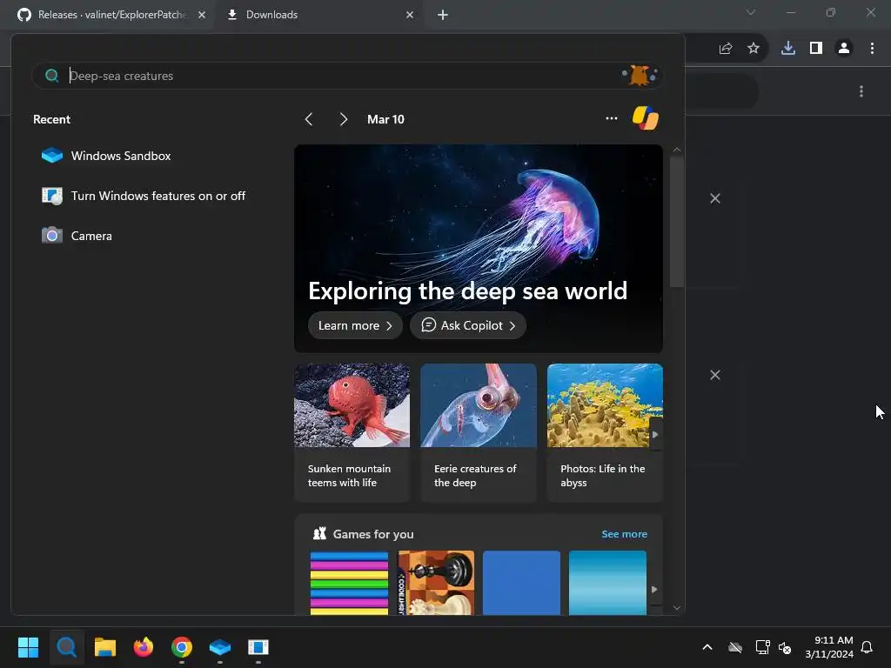This screenshot has width=891, height=668.
Task: Close the Releases ExplorerPatcher tab
Action: (x=202, y=15)
